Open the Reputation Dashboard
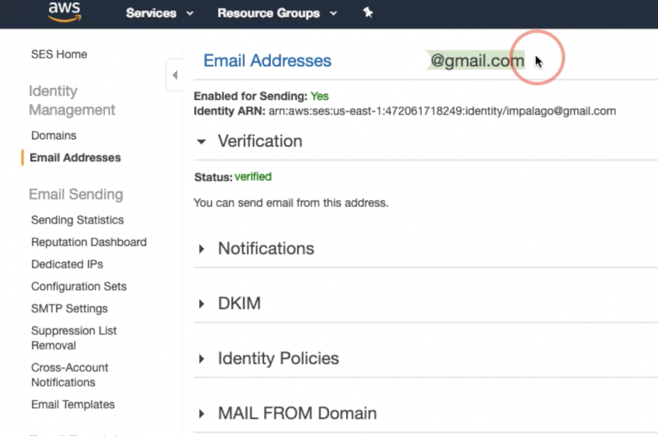658x436 pixels. tap(89, 242)
